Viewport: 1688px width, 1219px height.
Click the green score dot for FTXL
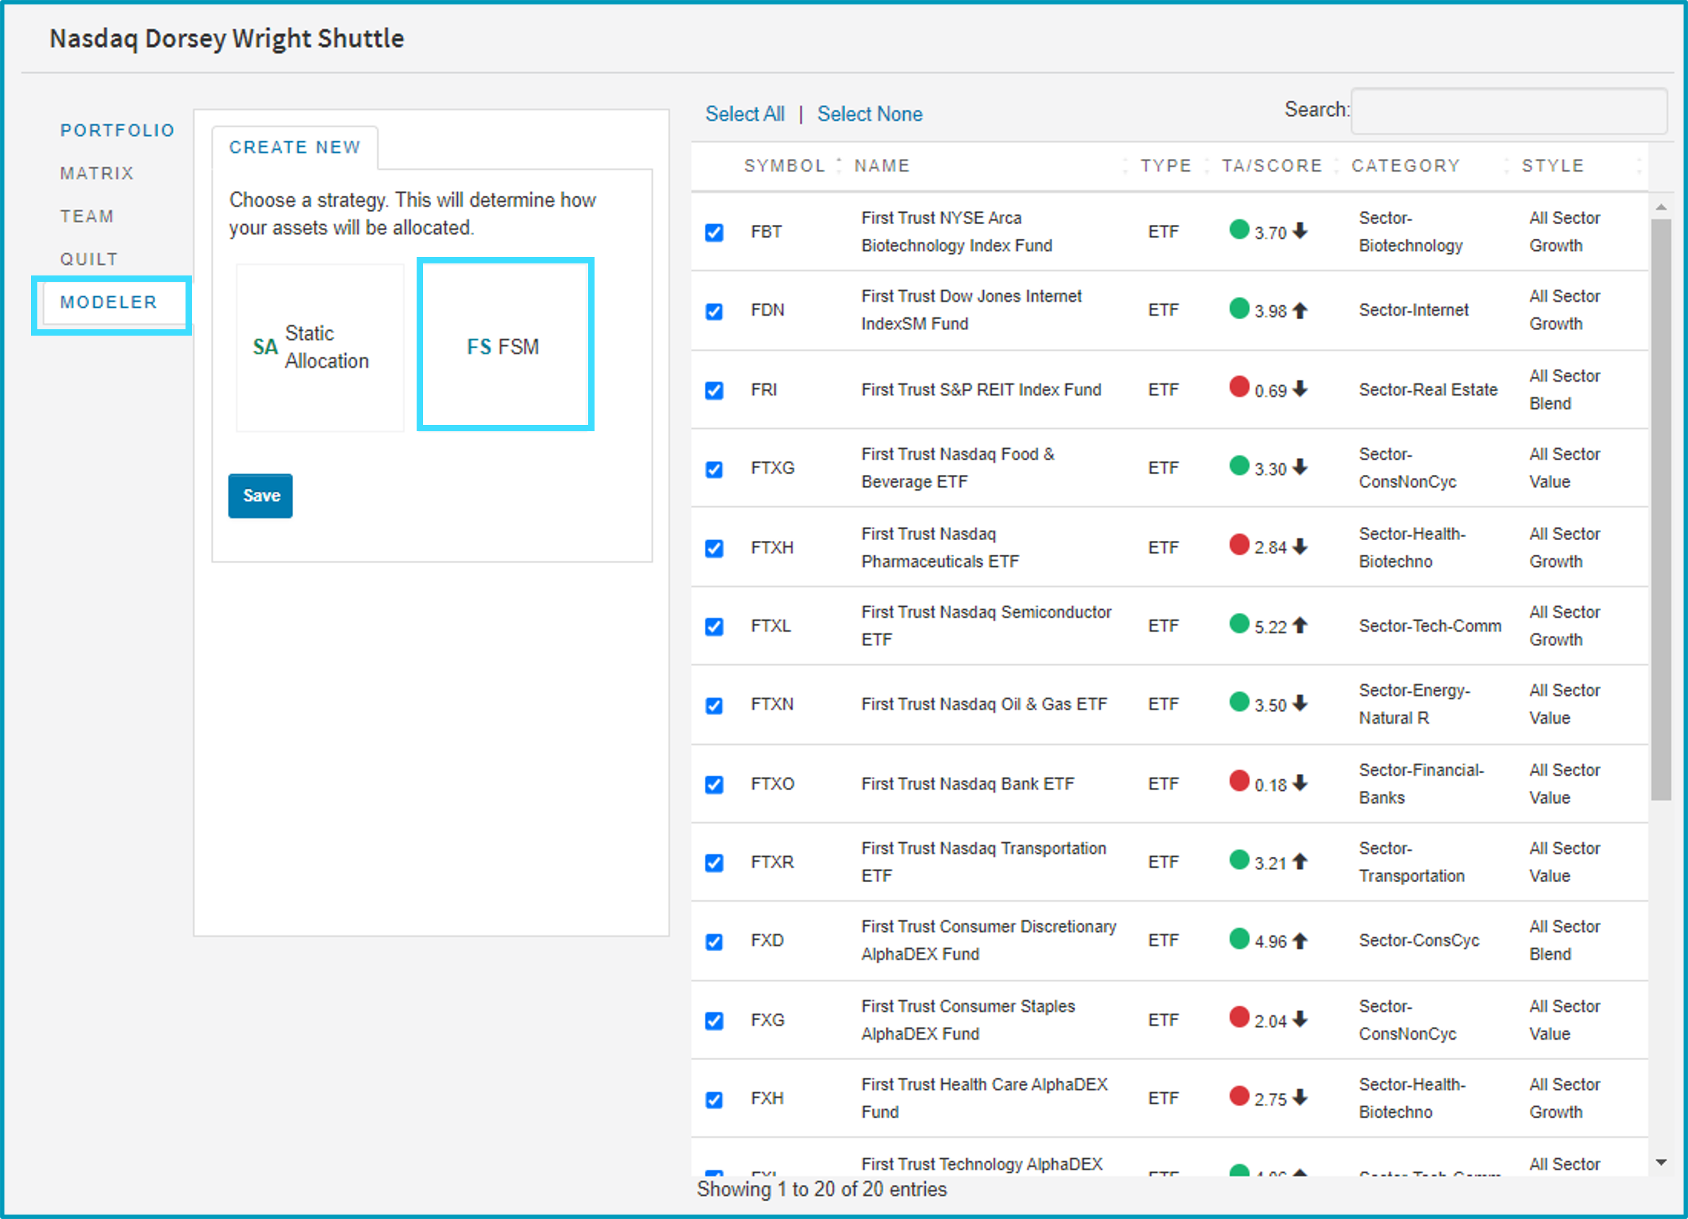pyautogui.click(x=1239, y=623)
